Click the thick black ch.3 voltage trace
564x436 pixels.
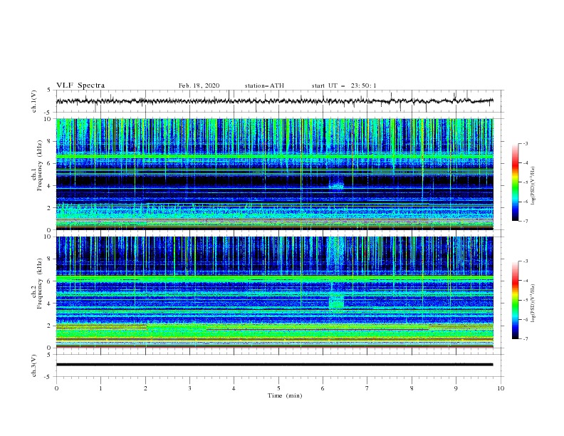[x=274, y=365]
